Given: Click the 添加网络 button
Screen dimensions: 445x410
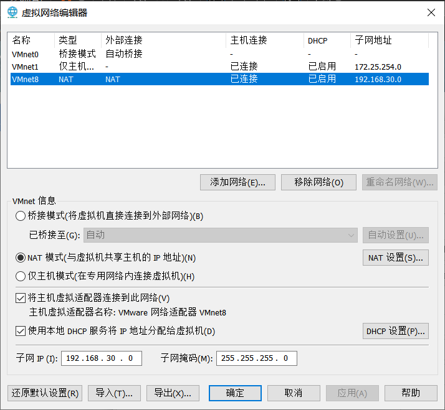Looking at the screenshot, I should (x=237, y=182).
